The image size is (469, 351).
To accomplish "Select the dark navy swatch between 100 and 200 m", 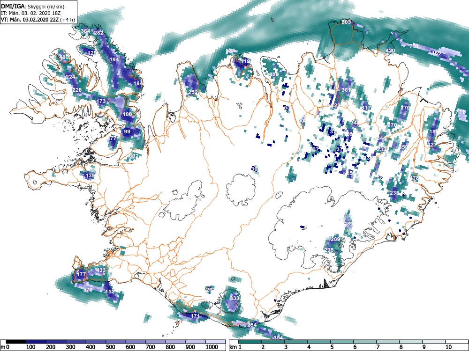I will click(x=36, y=342).
